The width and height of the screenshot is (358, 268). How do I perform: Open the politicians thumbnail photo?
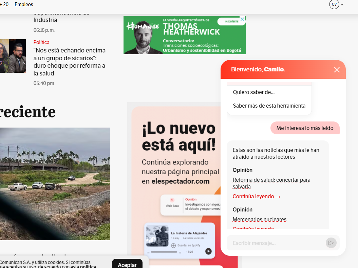[x=13, y=56]
